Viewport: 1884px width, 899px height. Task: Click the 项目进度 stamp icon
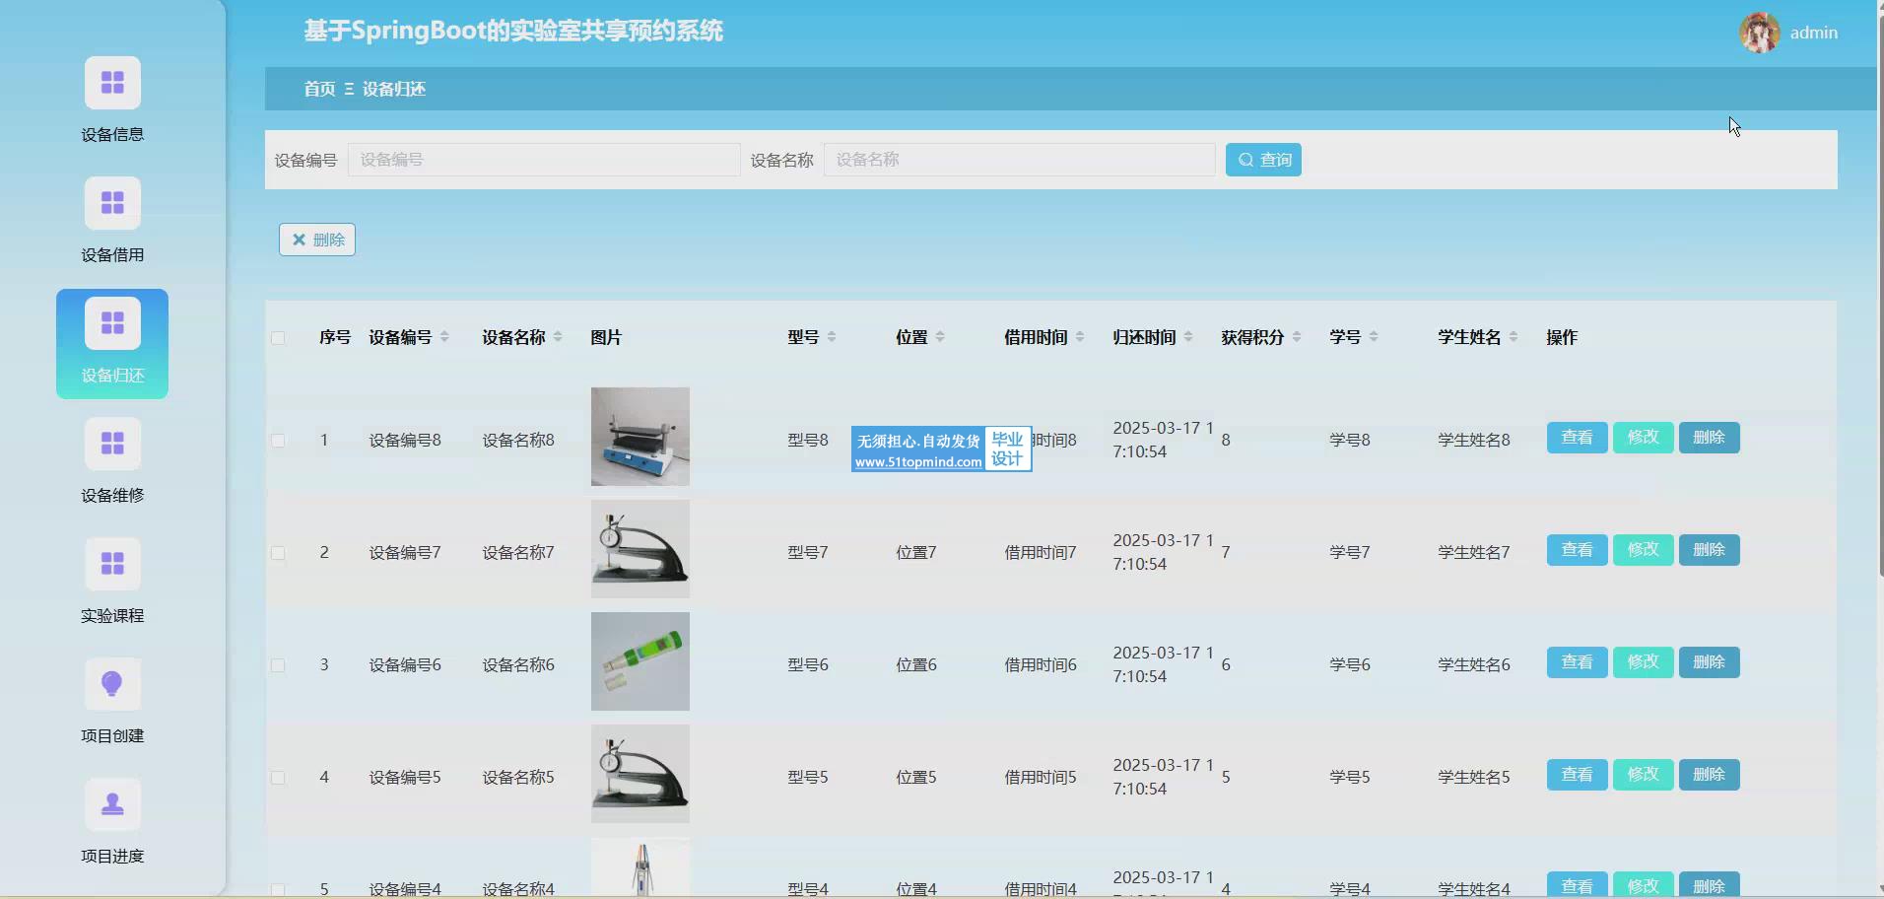pos(112,804)
